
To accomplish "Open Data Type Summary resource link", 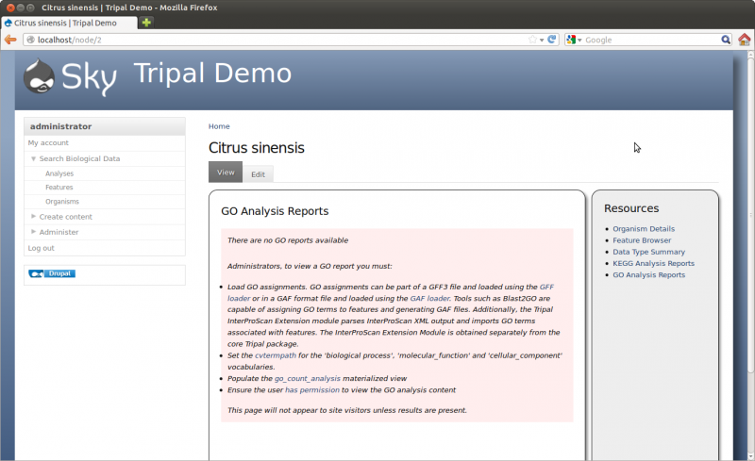I will (648, 252).
